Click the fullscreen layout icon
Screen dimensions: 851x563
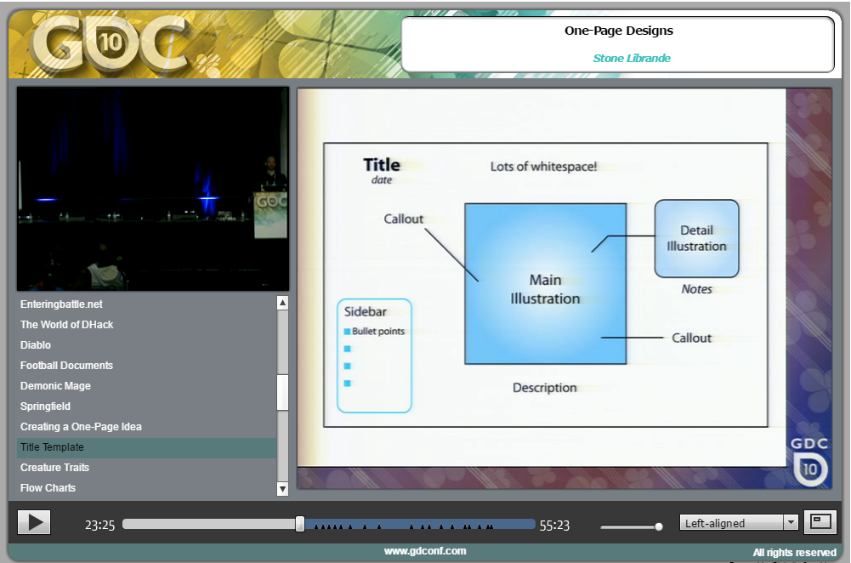[x=821, y=522]
